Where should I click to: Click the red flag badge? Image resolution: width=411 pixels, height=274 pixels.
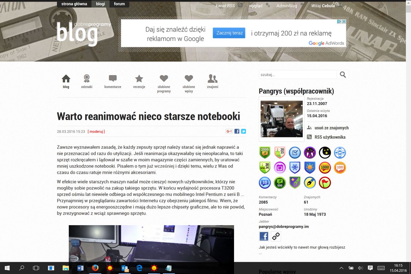pos(325,183)
